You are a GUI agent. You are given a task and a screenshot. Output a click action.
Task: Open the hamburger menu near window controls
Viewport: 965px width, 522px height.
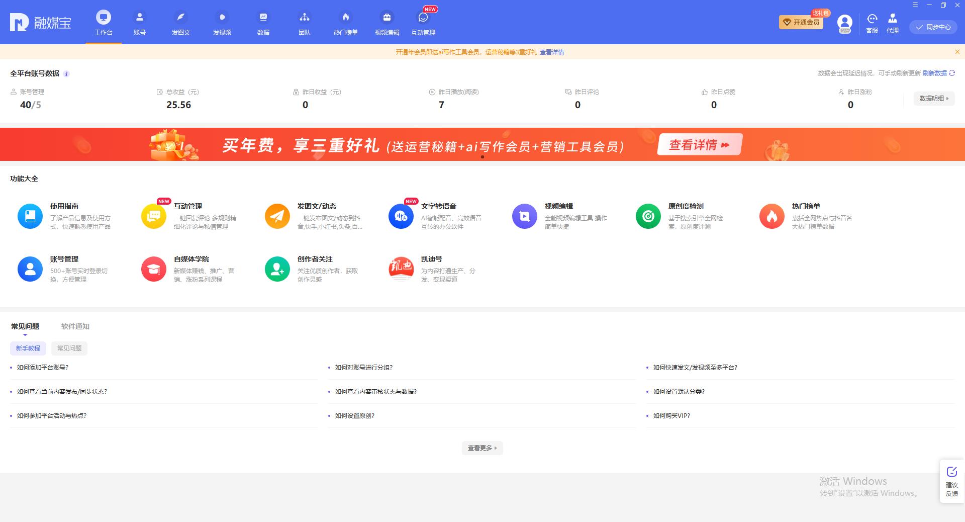(916, 5)
